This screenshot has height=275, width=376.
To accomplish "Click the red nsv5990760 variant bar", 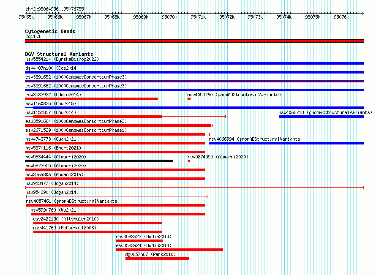I will pos(118,214).
